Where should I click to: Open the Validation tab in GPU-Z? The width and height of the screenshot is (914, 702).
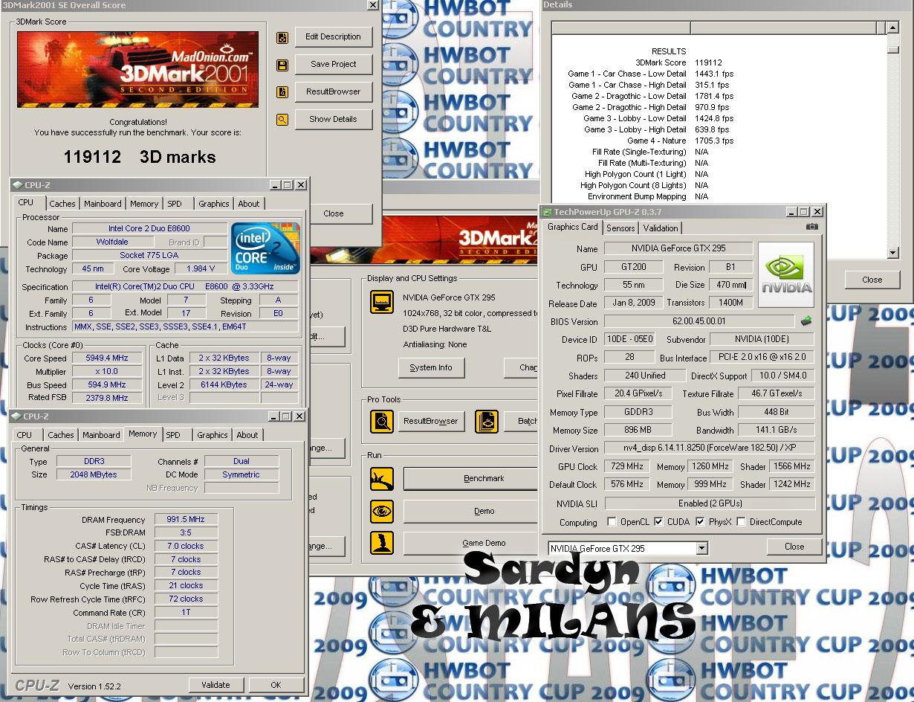click(x=661, y=228)
